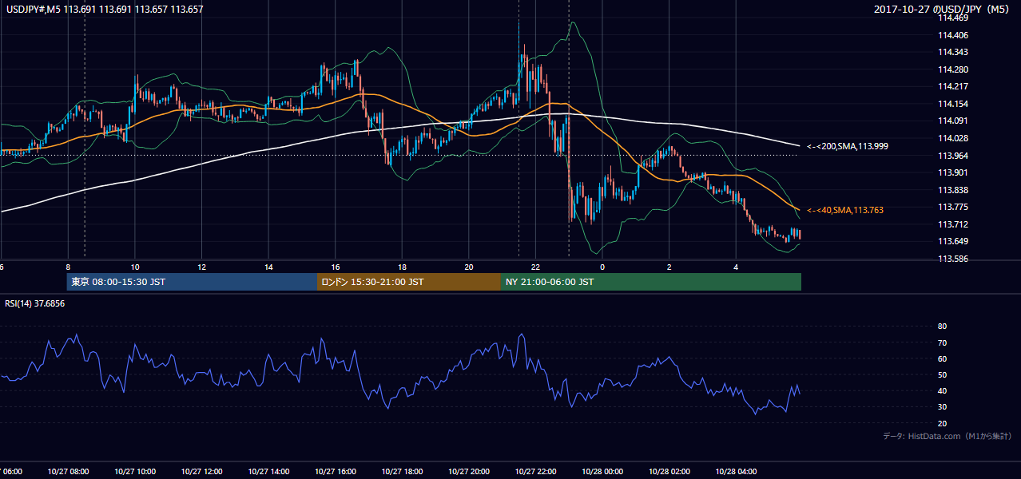Click the 10/28 00:00 time axis label
The image size is (1021, 479).
[602, 471]
